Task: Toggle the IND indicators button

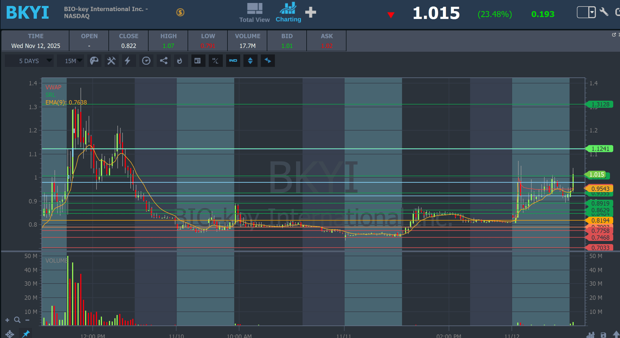Action: 233,61
